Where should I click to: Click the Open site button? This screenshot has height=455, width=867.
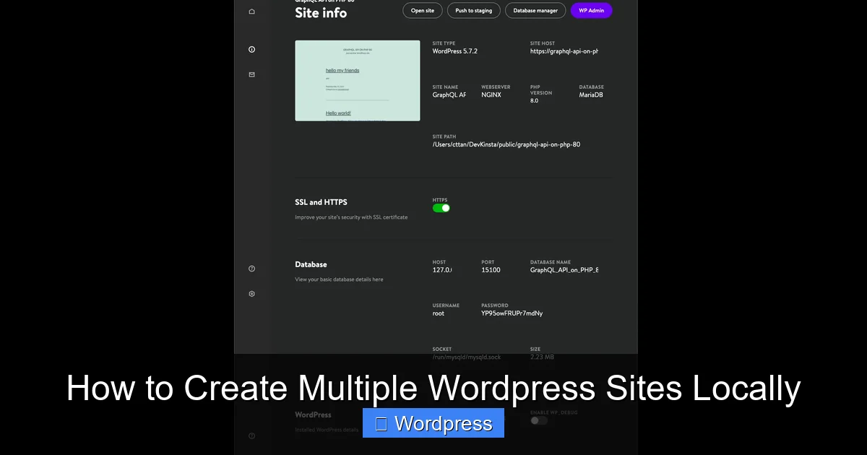click(x=422, y=10)
